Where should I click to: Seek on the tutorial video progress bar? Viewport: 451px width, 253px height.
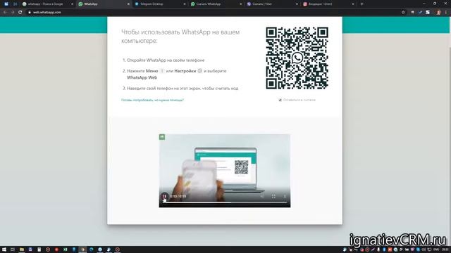point(225,202)
